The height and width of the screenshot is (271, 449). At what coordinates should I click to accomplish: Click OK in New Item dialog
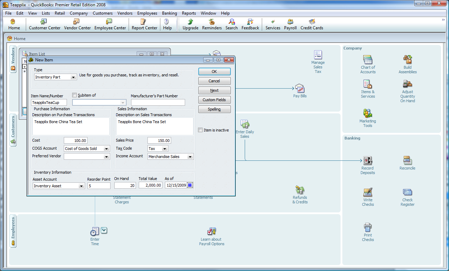point(214,71)
